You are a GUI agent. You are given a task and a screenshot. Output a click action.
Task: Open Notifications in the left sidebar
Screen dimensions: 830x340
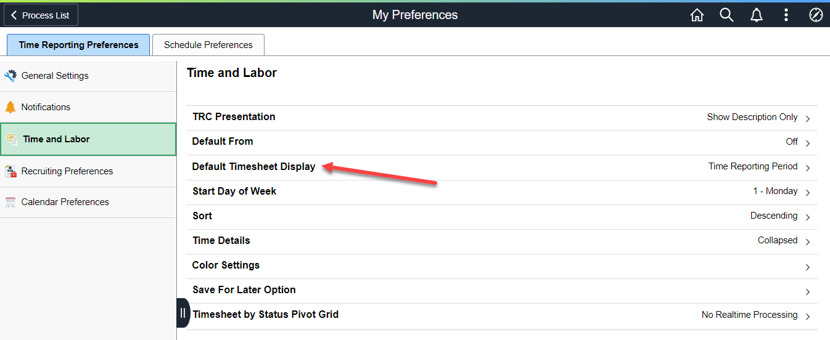pos(46,107)
